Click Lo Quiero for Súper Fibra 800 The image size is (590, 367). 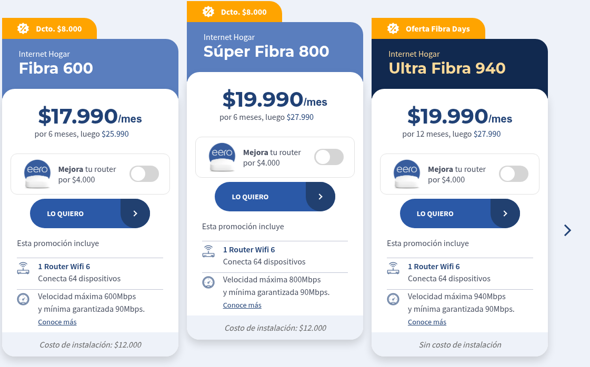pos(275,197)
